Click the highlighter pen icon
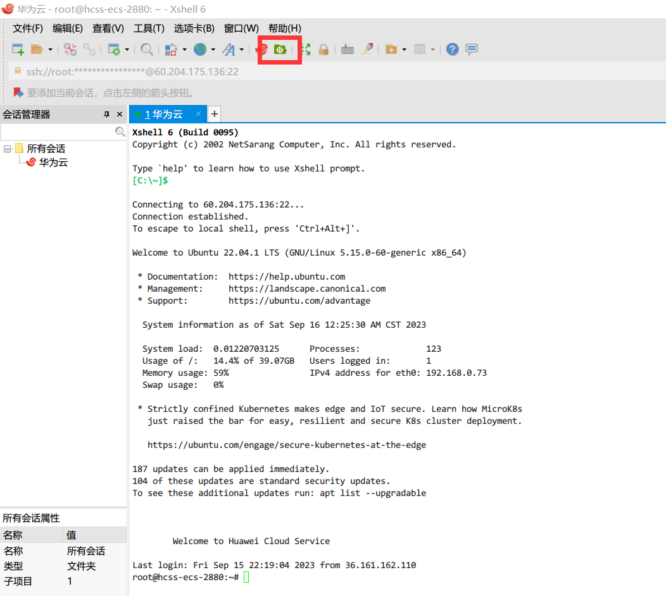 [x=367, y=49]
